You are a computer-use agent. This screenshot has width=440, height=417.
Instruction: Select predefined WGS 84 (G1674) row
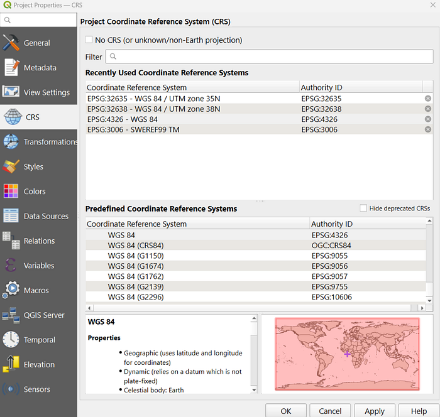pyautogui.click(x=256, y=266)
